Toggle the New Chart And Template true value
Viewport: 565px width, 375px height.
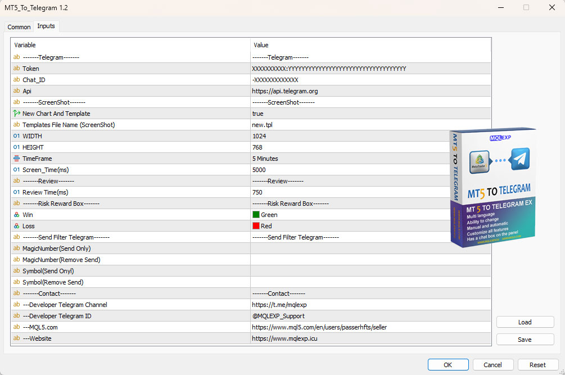[x=370, y=114]
